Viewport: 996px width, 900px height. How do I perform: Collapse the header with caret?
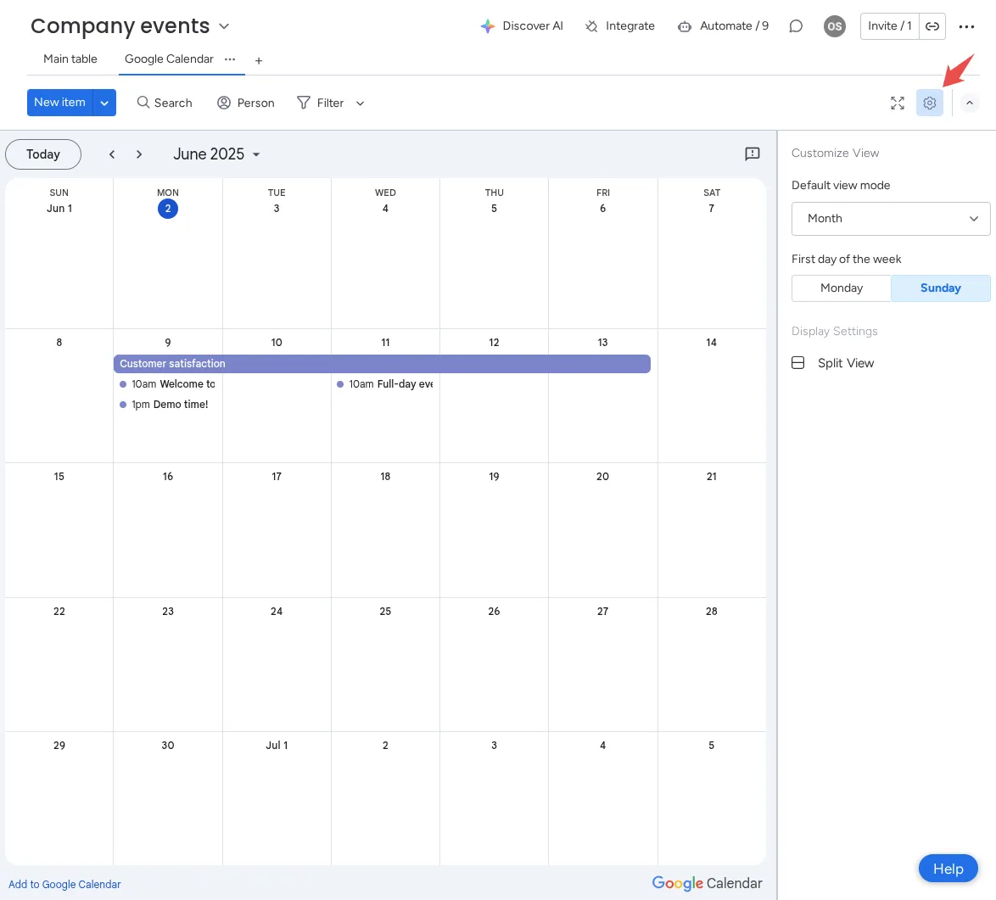tap(970, 103)
